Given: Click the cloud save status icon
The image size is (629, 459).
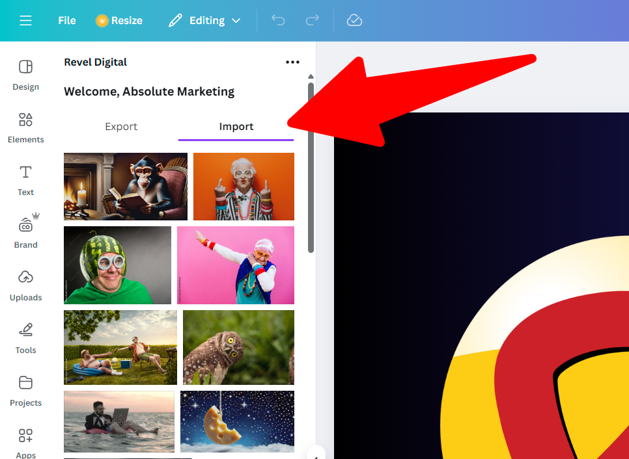Looking at the screenshot, I should point(354,20).
